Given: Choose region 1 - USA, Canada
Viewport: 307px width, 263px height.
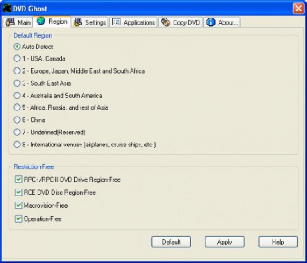Looking at the screenshot, I should [39, 58].
